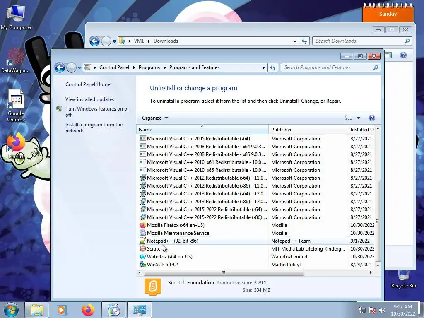424x318 pixels.
Task: Click the MIT Media Lab Lifelong Kinderg... publisher cell
Action: (x=308, y=248)
